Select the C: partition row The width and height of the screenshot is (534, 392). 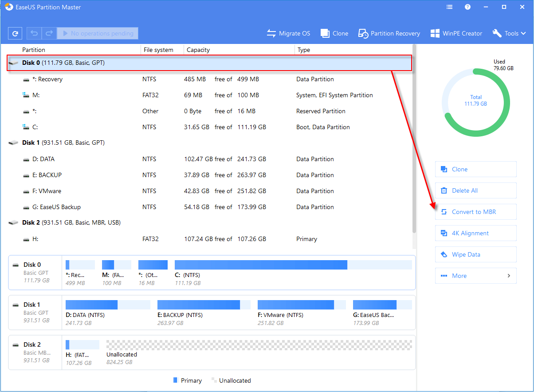pyautogui.click(x=209, y=127)
